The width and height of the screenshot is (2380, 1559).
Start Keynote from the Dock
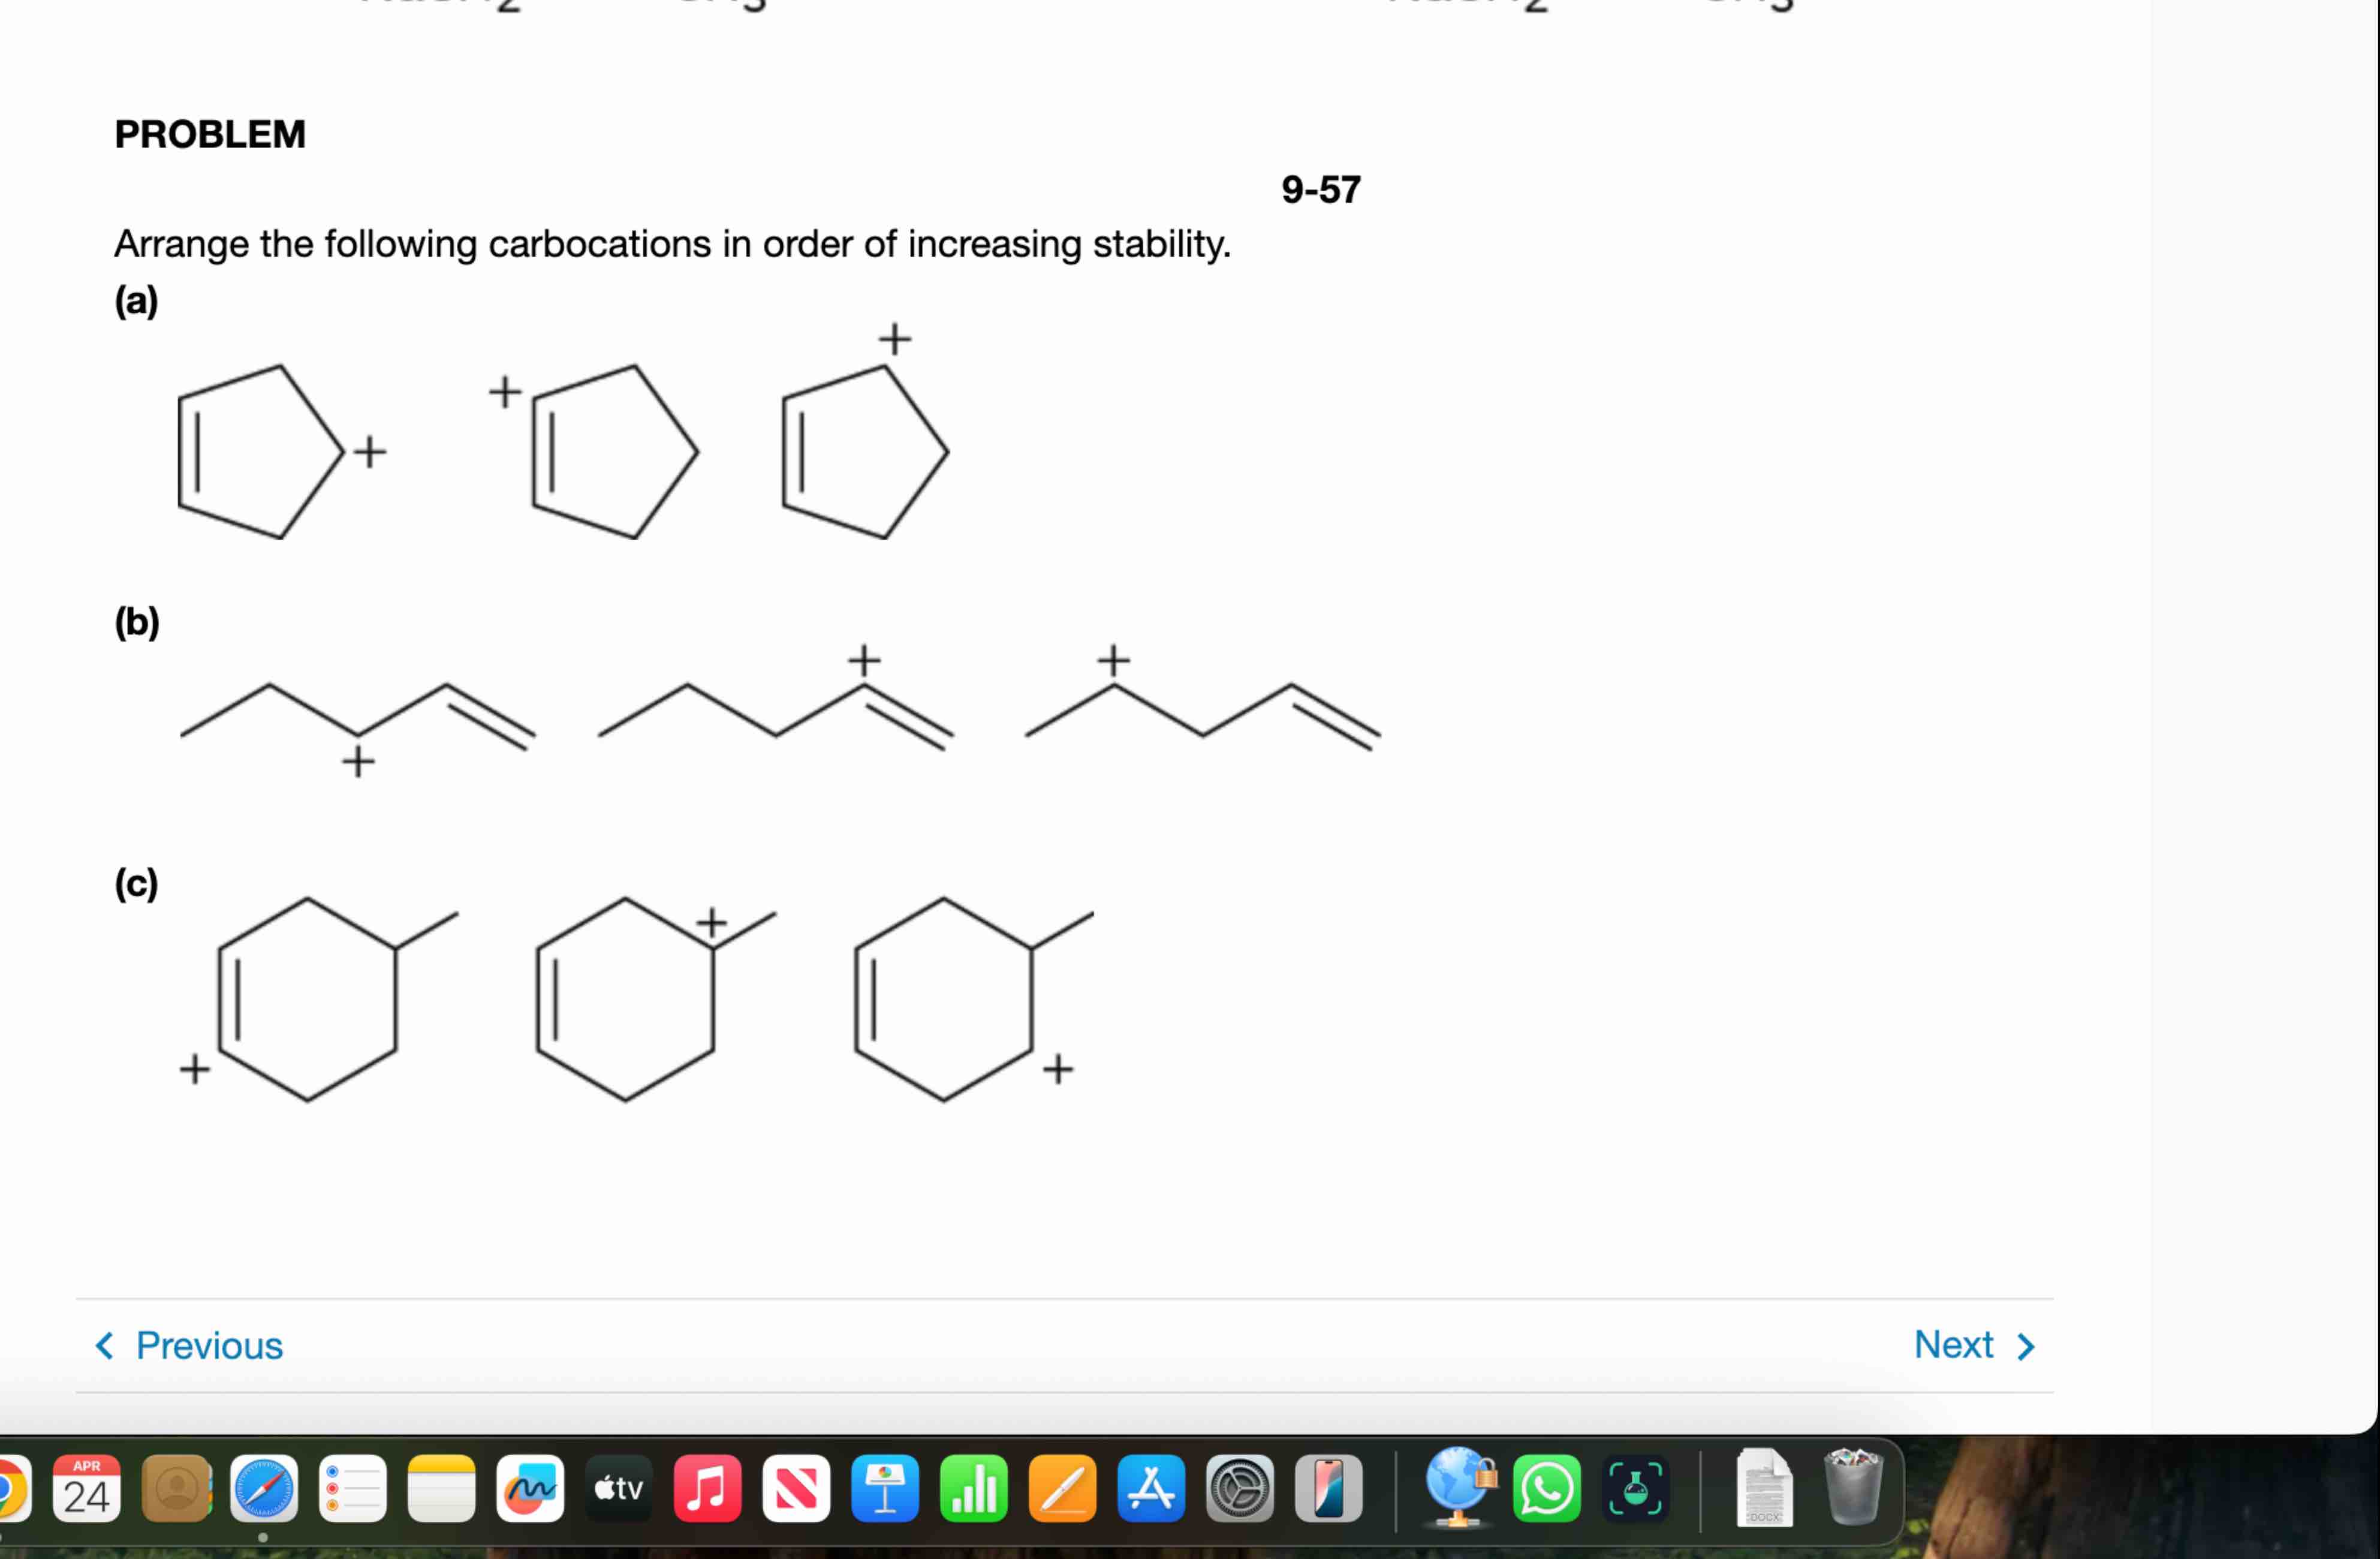point(885,1490)
